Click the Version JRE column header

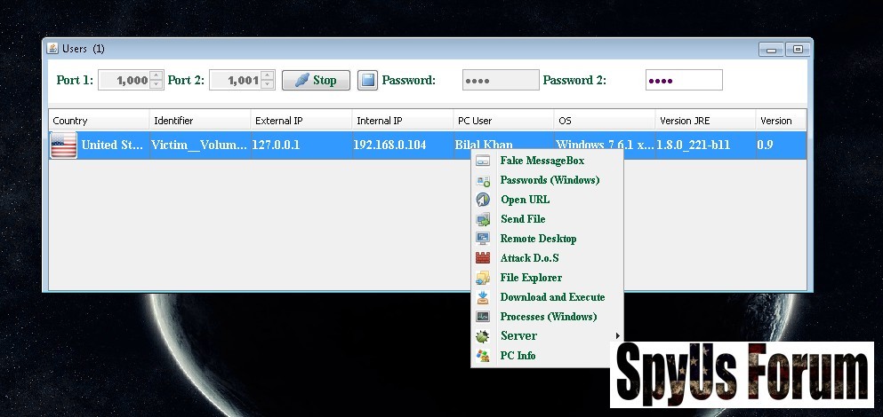pos(704,121)
